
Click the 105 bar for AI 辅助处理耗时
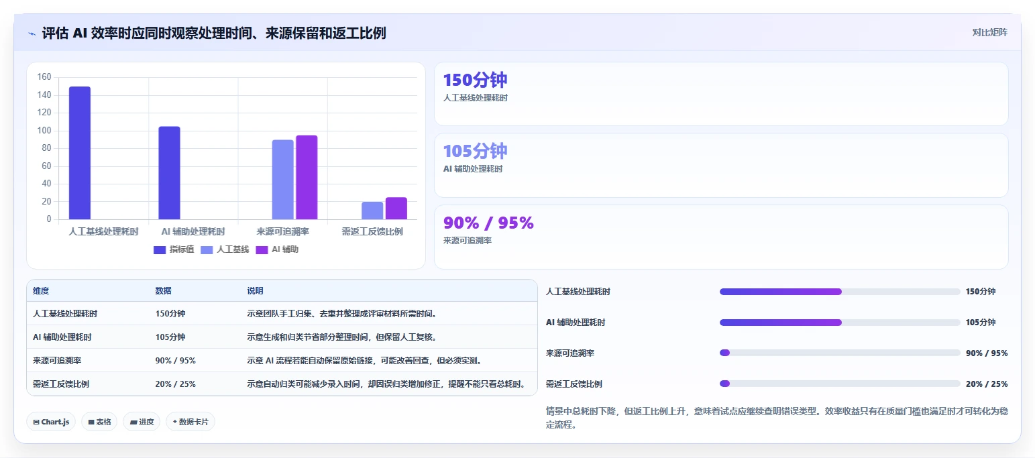pos(169,173)
